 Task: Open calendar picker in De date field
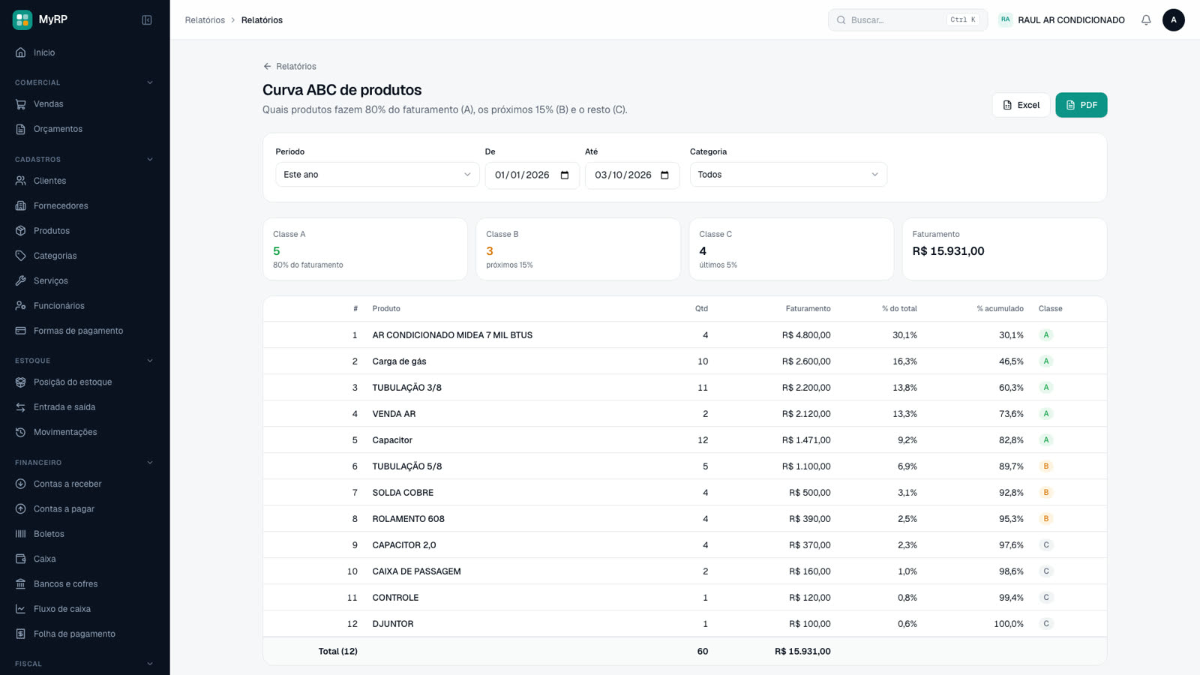[x=565, y=175]
